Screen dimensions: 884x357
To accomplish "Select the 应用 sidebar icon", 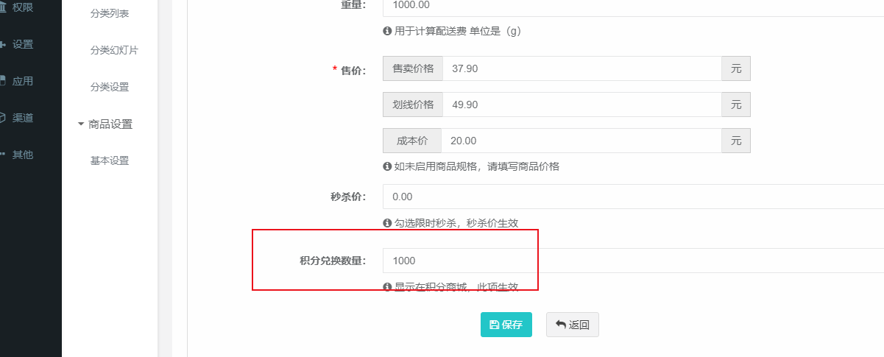I will point(2,81).
